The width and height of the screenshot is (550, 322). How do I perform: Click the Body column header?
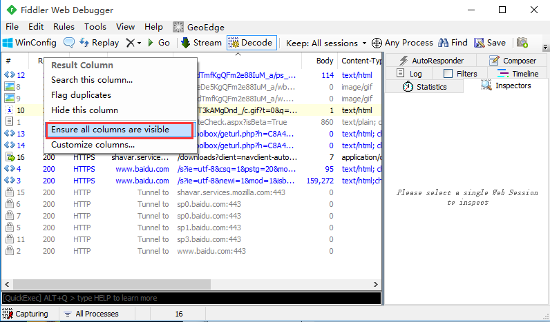tap(320, 61)
